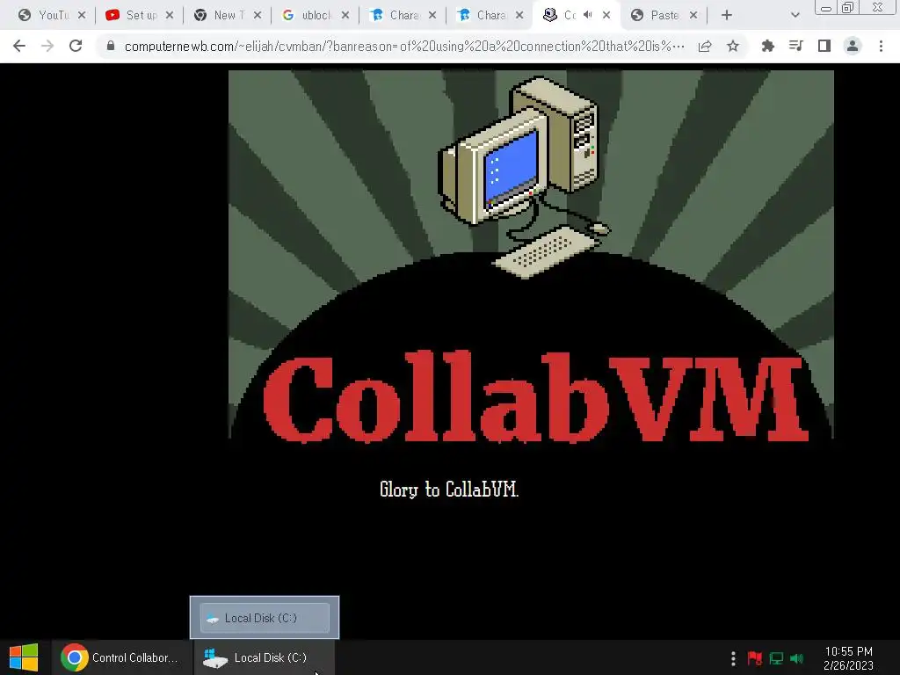Open a new browser tab
The width and height of the screenshot is (900, 675).
point(727,15)
